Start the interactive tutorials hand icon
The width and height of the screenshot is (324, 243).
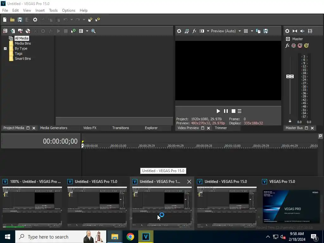[x=90, y=20]
